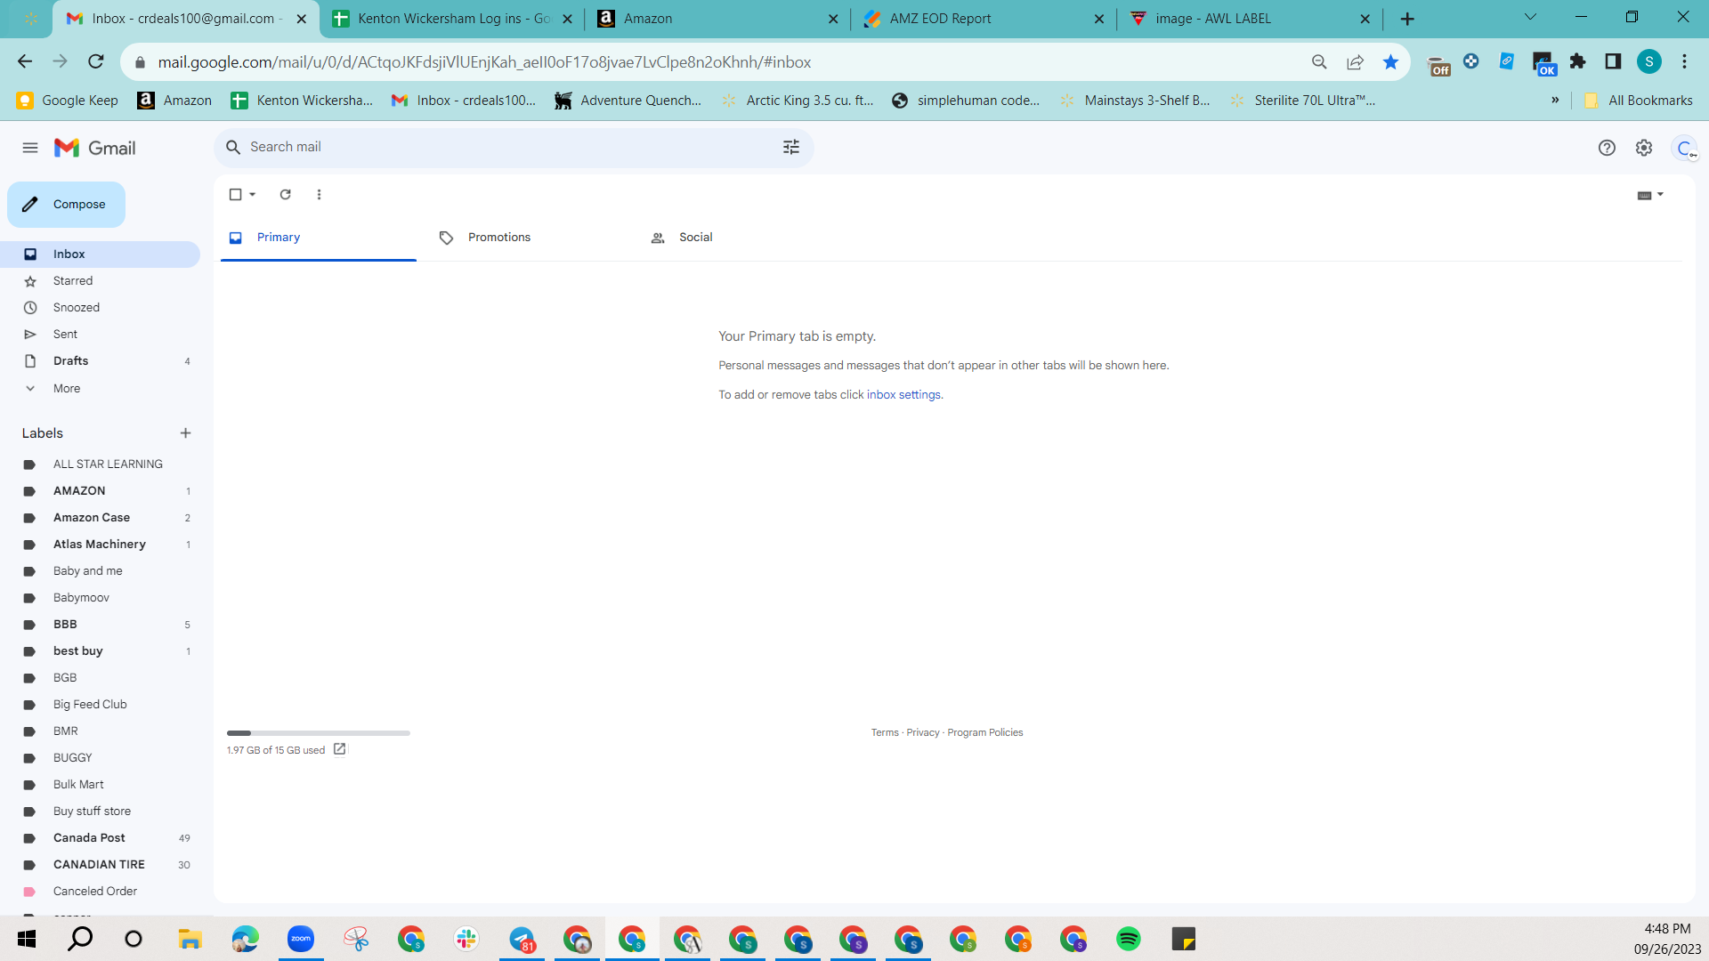The width and height of the screenshot is (1709, 961).
Task: Open the All Bookmarks folder
Action: pyautogui.click(x=1638, y=101)
